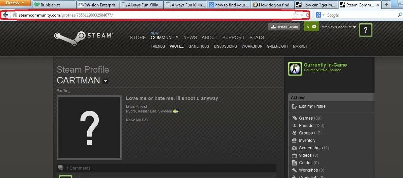403x178 pixels.
Task: Go to WORKSHOP in the submenu
Action: point(252,46)
